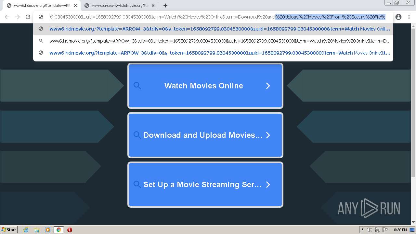
Task: Choose third URL suggestion ending 'Movies Online&t...'
Action: (x=213, y=53)
